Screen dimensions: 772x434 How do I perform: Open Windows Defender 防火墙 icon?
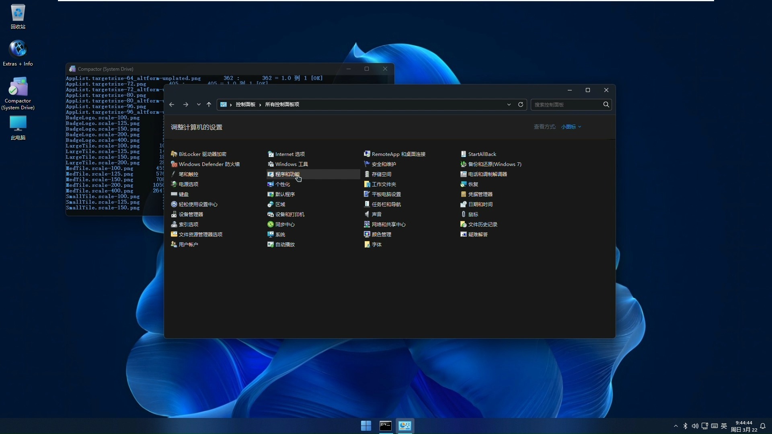(174, 164)
